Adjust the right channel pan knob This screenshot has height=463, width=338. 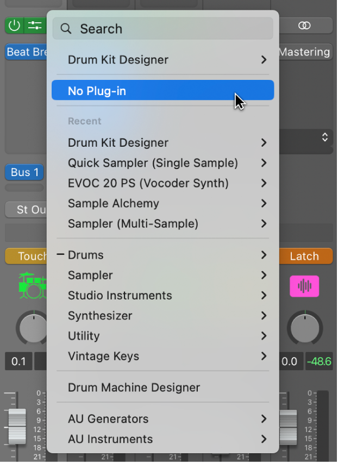(304, 328)
